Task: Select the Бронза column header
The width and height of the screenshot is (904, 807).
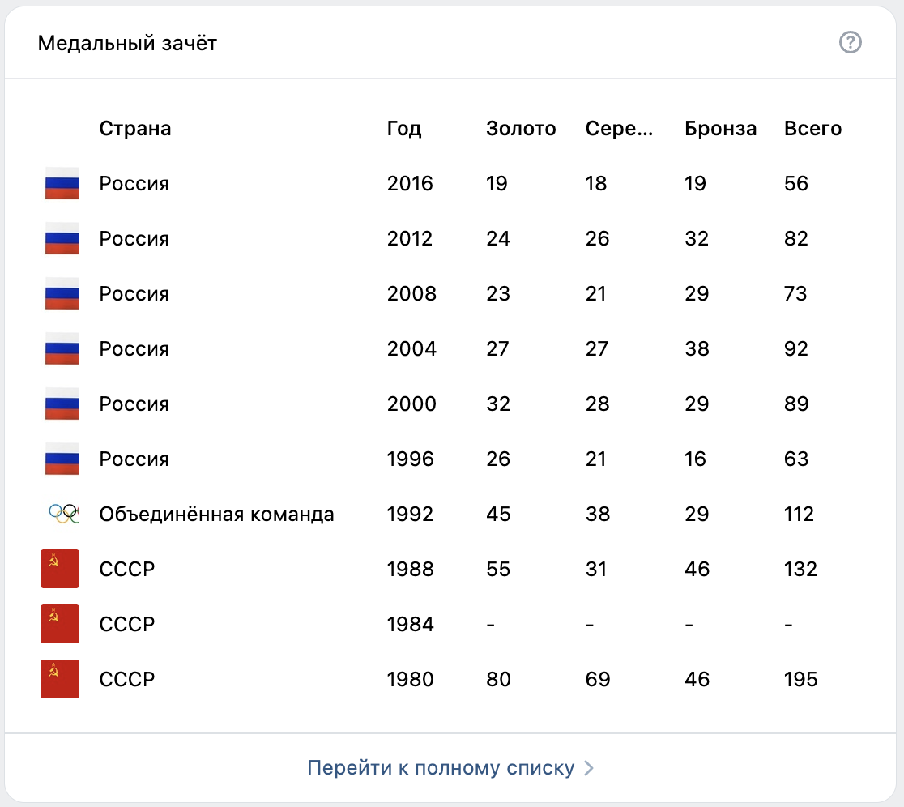Action: coord(720,129)
